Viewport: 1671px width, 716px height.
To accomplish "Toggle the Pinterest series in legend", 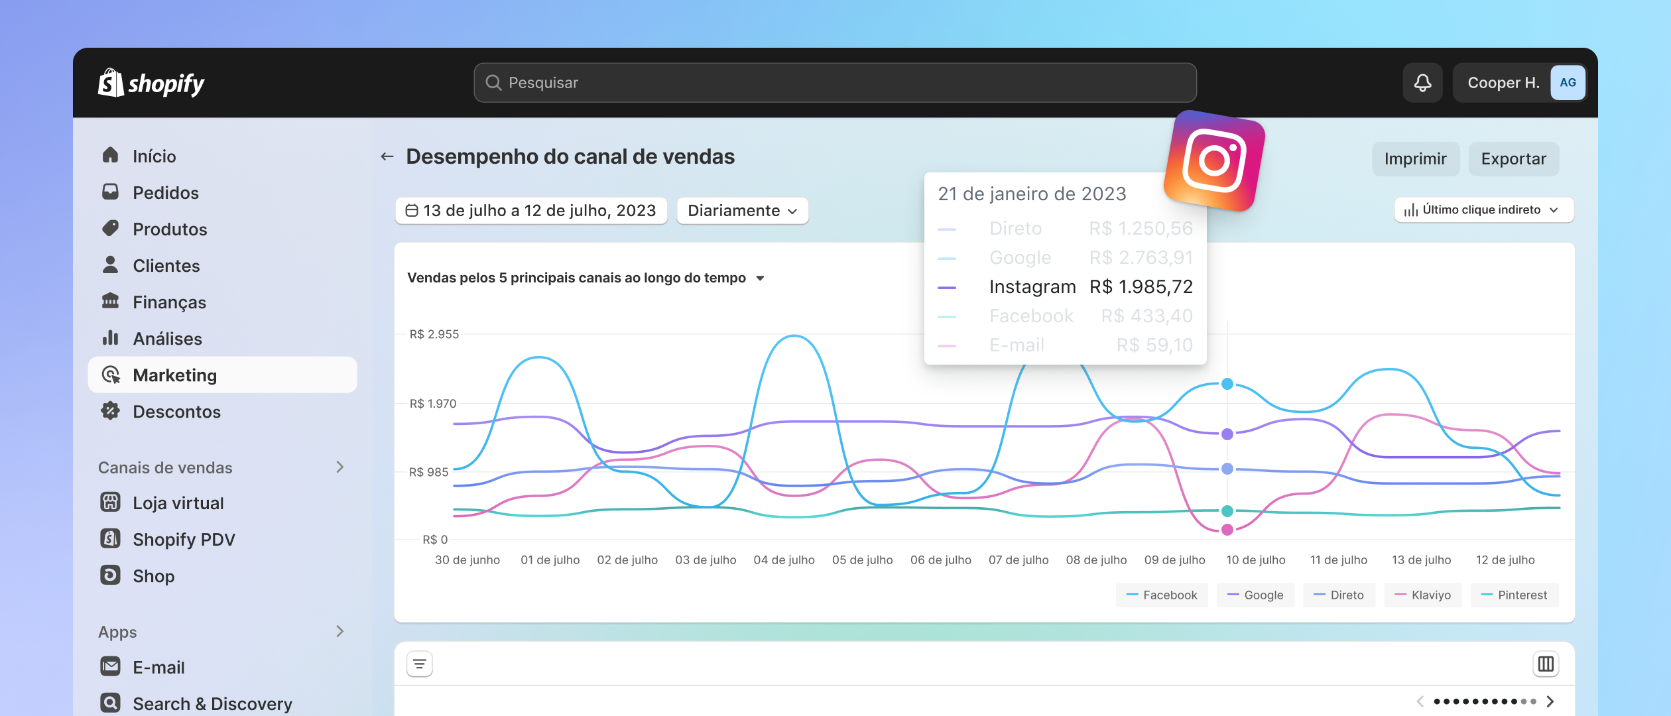I will 1515,595.
